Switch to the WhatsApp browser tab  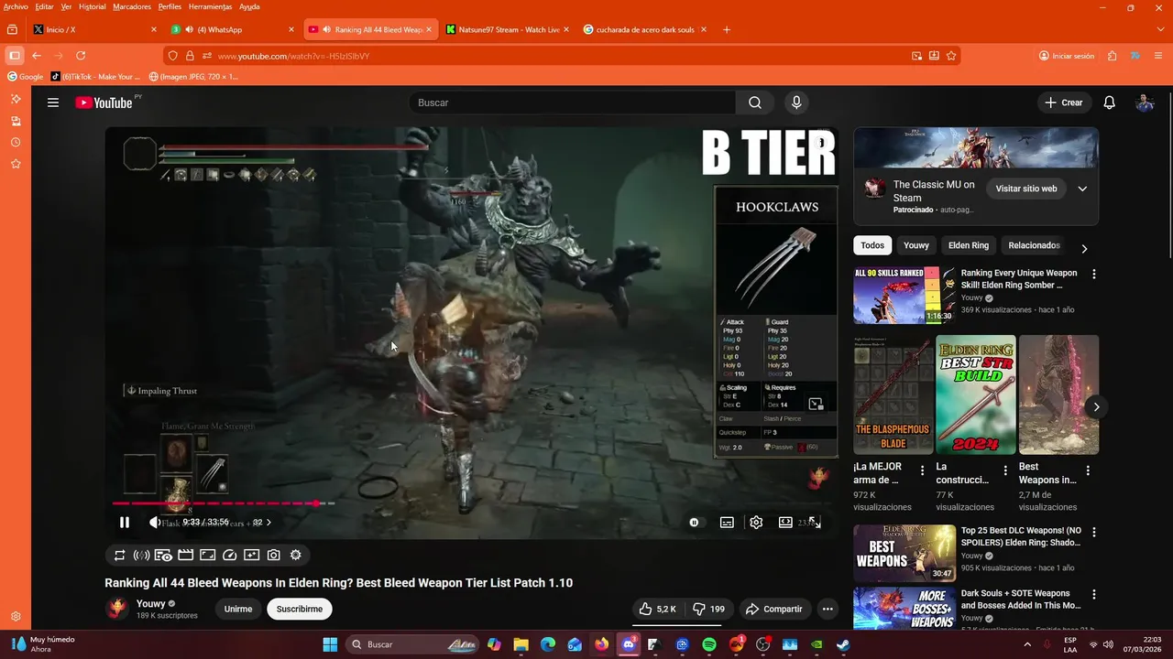pyautogui.click(x=234, y=29)
